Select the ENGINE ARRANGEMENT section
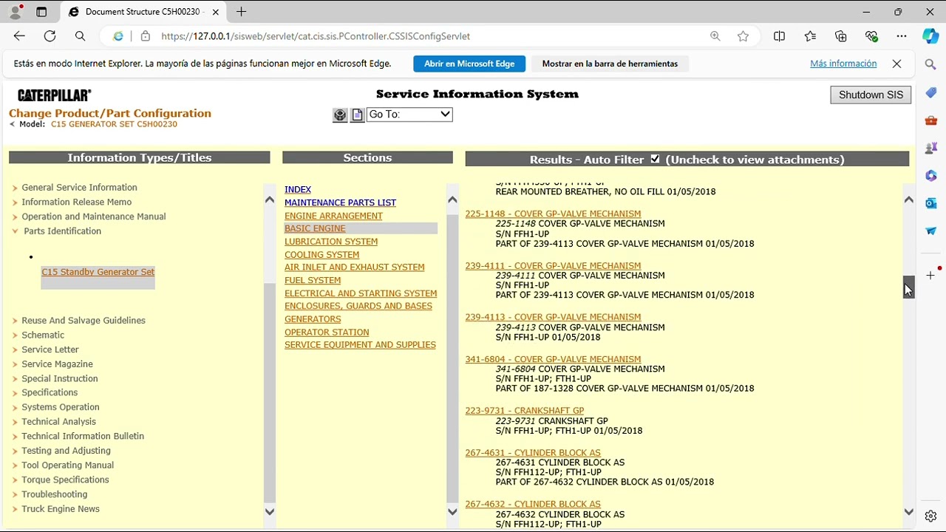 click(x=333, y=216)
